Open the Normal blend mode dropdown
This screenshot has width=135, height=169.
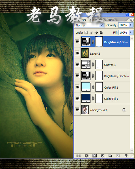[x=89, y=25]
